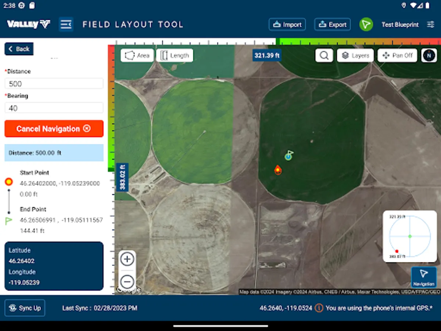Open the map search tool

coord(324,56)
